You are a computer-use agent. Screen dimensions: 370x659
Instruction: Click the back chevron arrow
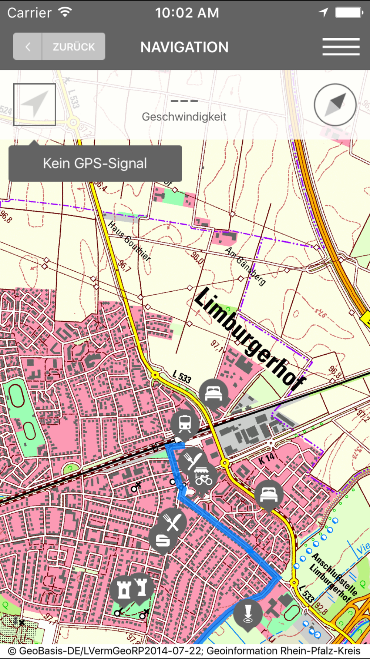[x=28, y=47]
